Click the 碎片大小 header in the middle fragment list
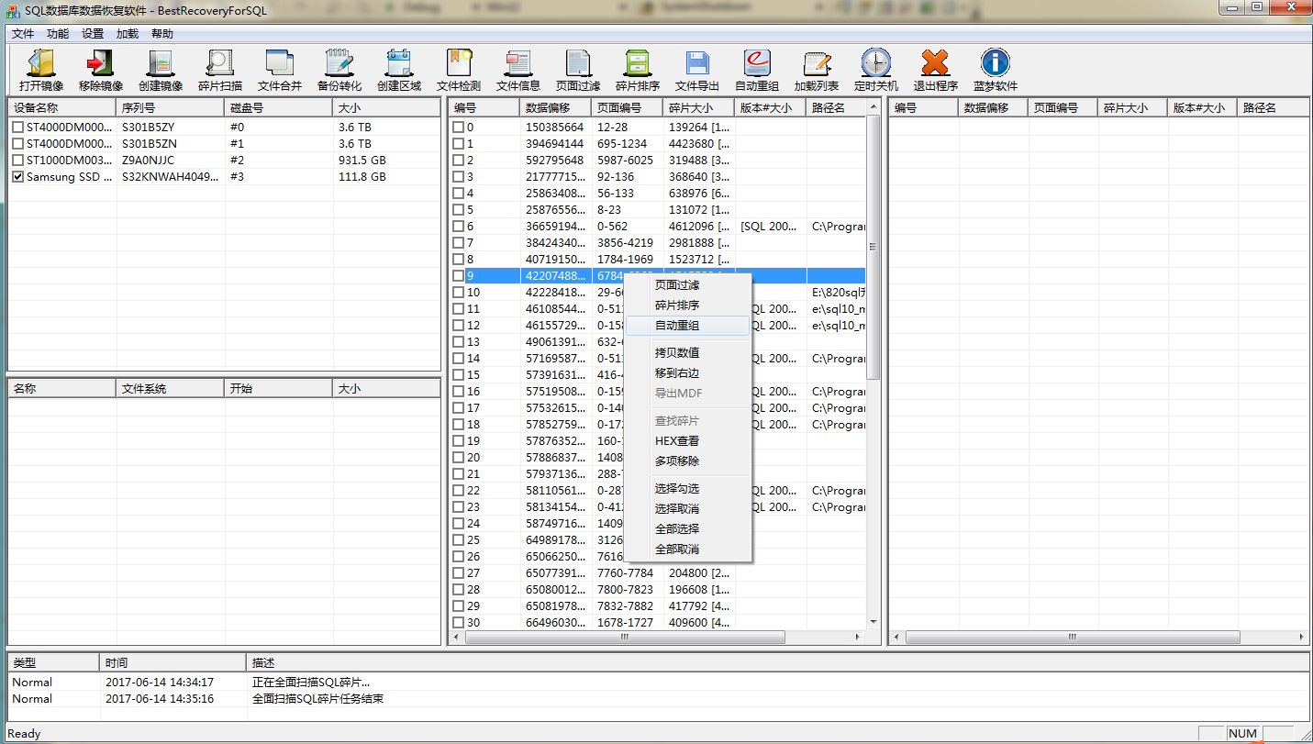 tap(699, 108)
